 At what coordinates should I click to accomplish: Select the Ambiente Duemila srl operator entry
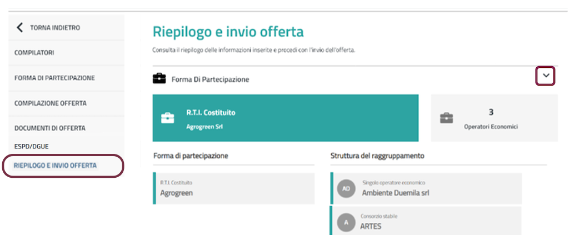(426, 188)
